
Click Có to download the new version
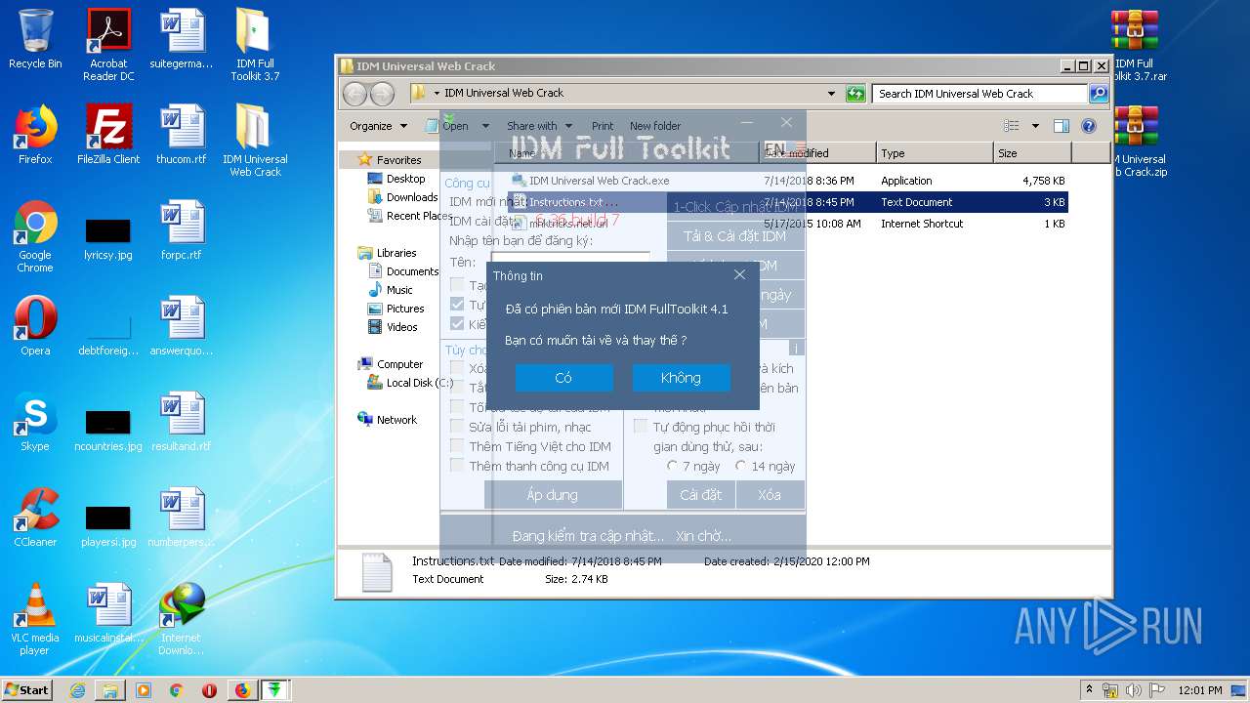tap(563, 378)
